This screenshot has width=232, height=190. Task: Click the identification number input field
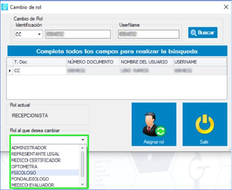78,34
